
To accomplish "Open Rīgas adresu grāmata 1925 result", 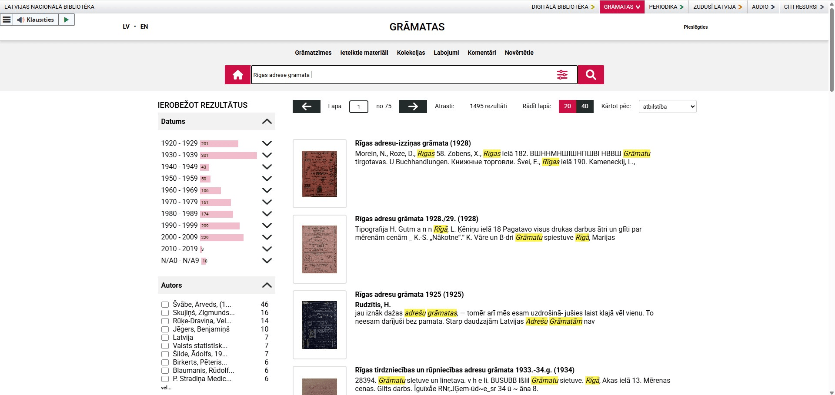I will [409, 294].
